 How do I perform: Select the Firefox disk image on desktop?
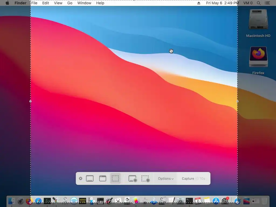258,57
